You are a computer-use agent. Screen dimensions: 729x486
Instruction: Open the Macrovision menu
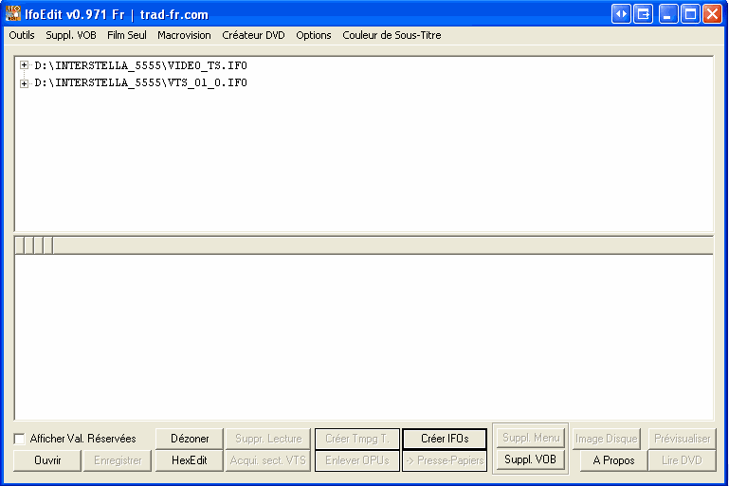(x=184, y=35)
